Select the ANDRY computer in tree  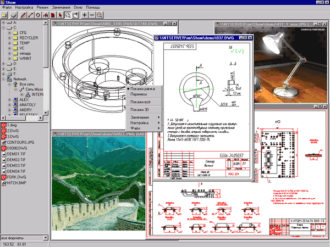pyautogui.click(x=26, y=110)
